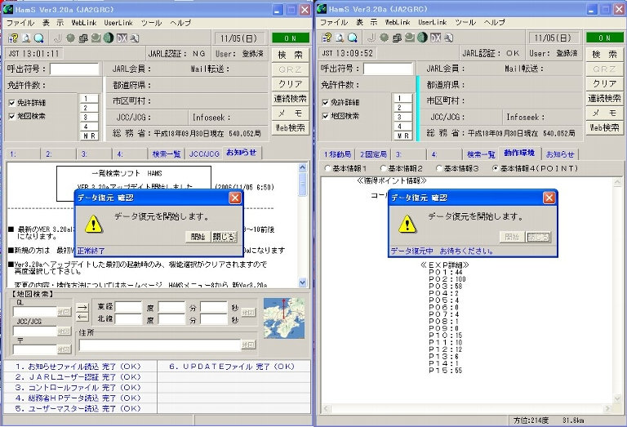The width and height of the screenshot is (627, 427).
Task: Click the computer icon in right window toolbar
Action: (x=397, y=38)
